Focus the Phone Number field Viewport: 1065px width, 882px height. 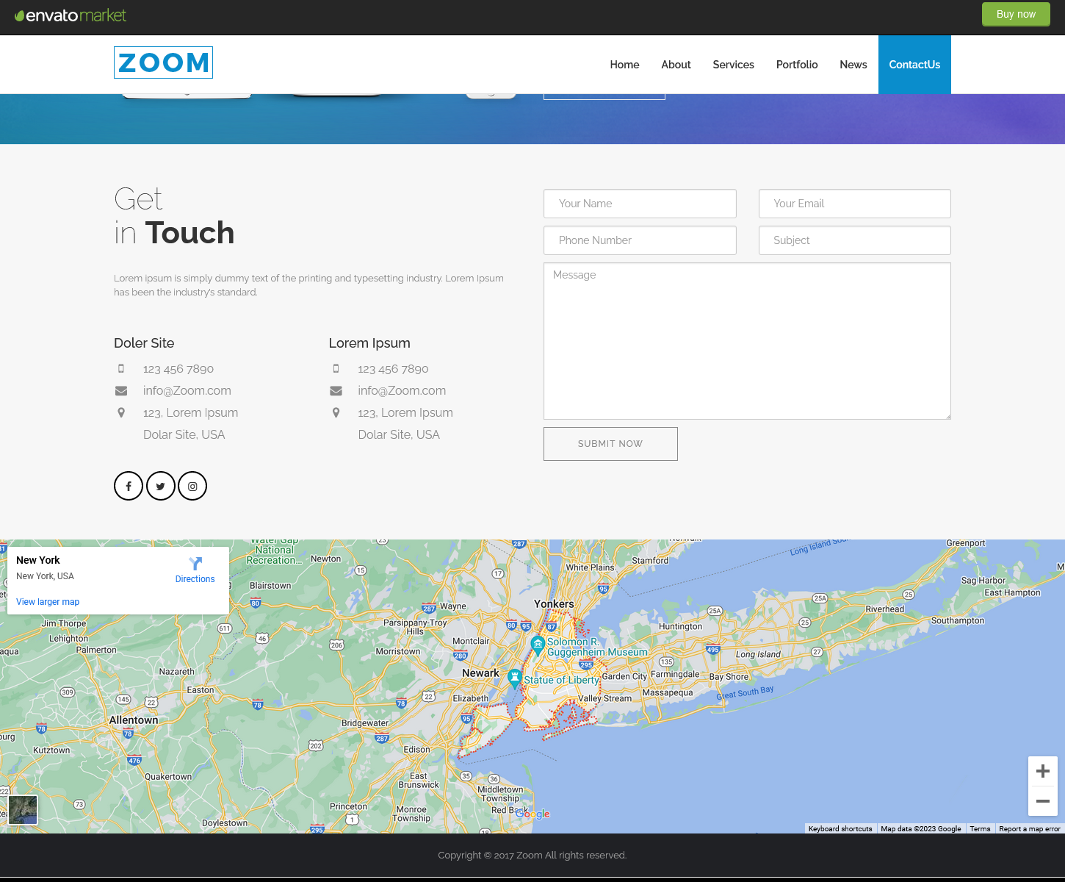click(640, 240)
